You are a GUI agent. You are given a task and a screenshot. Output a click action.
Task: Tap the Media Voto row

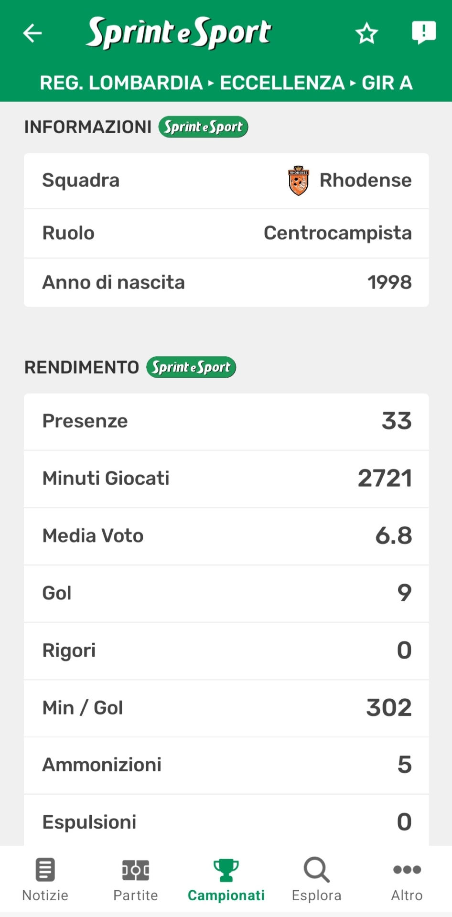226,536
